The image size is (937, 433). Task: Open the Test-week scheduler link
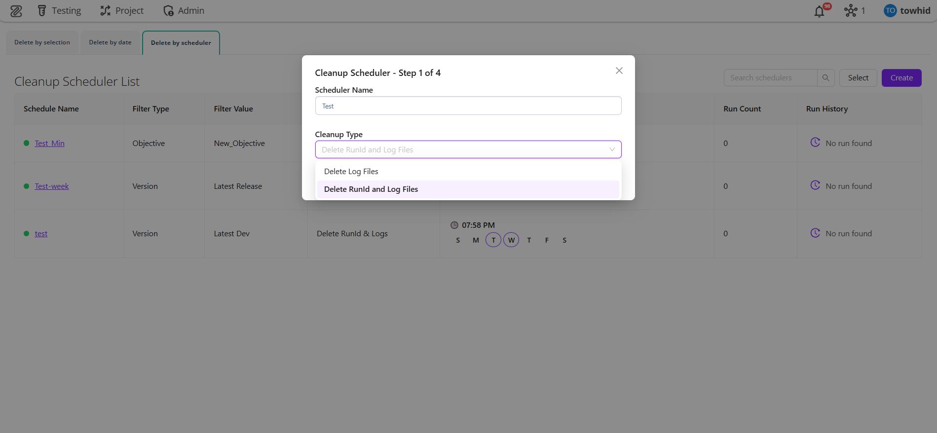[52, 186]
